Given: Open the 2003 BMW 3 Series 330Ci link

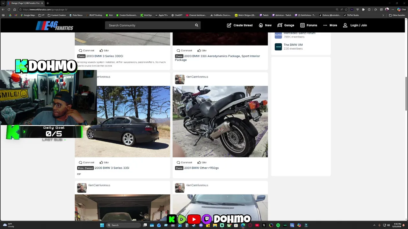Looking at the screenshot, I should (x=105, y=56).
